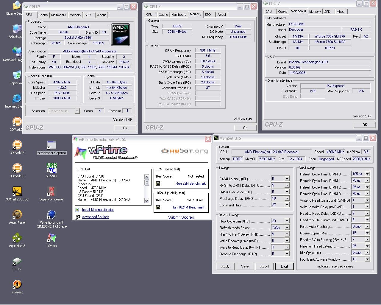Switch to Cache tab in left CPU-Z window
Viewport: 381px width, 305px height.
coord(43,15)
